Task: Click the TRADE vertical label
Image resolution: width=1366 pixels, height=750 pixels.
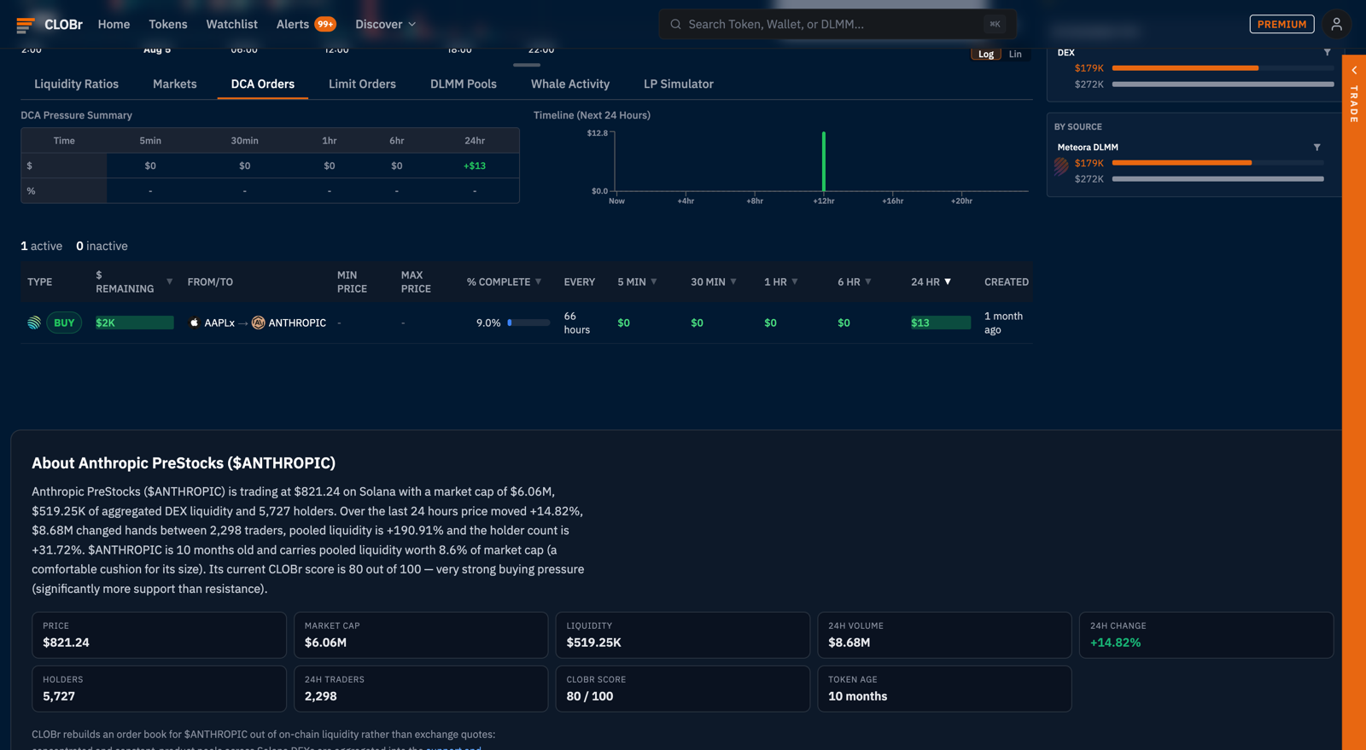Action: [x=1354, y=104]
